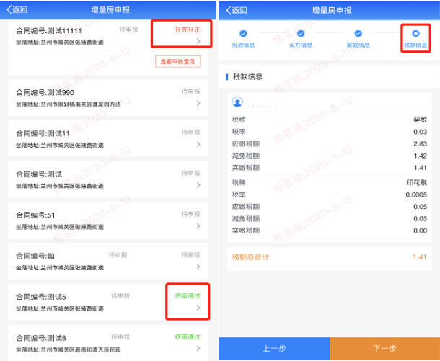Click the 下一步 button
The image size is (440, 361).
[384, 349]
